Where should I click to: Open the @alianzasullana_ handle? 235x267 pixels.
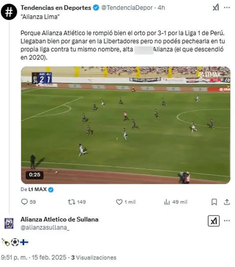[x=45, y=228]
